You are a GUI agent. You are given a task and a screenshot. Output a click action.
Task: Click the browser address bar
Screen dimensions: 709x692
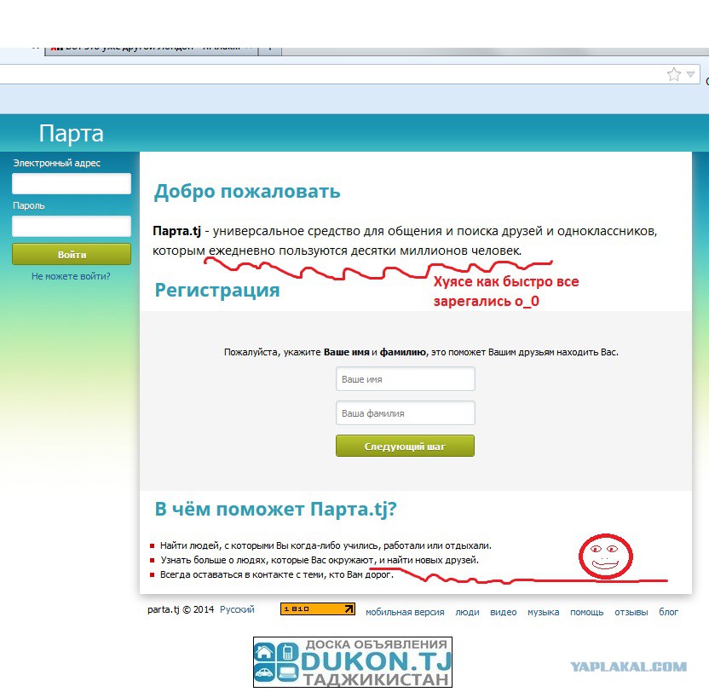(x=350, y=74)
